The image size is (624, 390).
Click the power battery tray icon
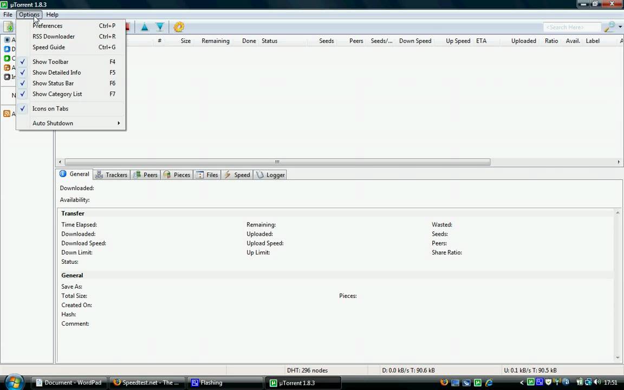580,382
